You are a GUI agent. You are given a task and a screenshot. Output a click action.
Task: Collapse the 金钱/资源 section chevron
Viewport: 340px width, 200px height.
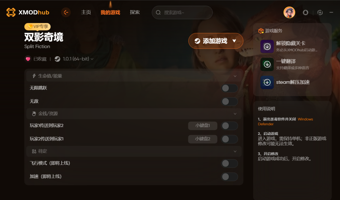(x=235, y=114)
